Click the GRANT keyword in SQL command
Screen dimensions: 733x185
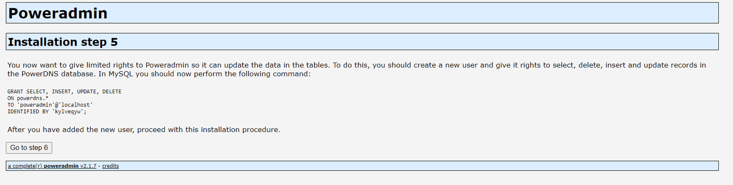(x=15, y=92)
